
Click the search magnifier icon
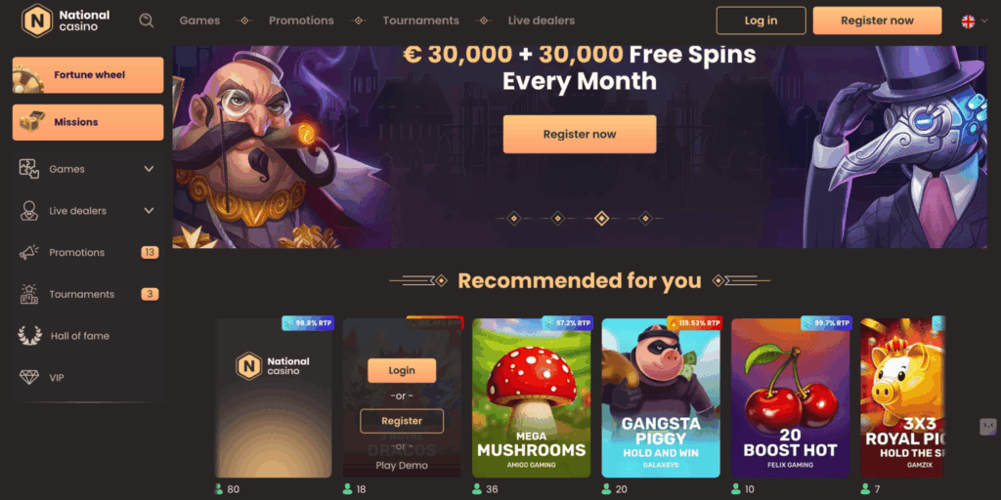147,21
